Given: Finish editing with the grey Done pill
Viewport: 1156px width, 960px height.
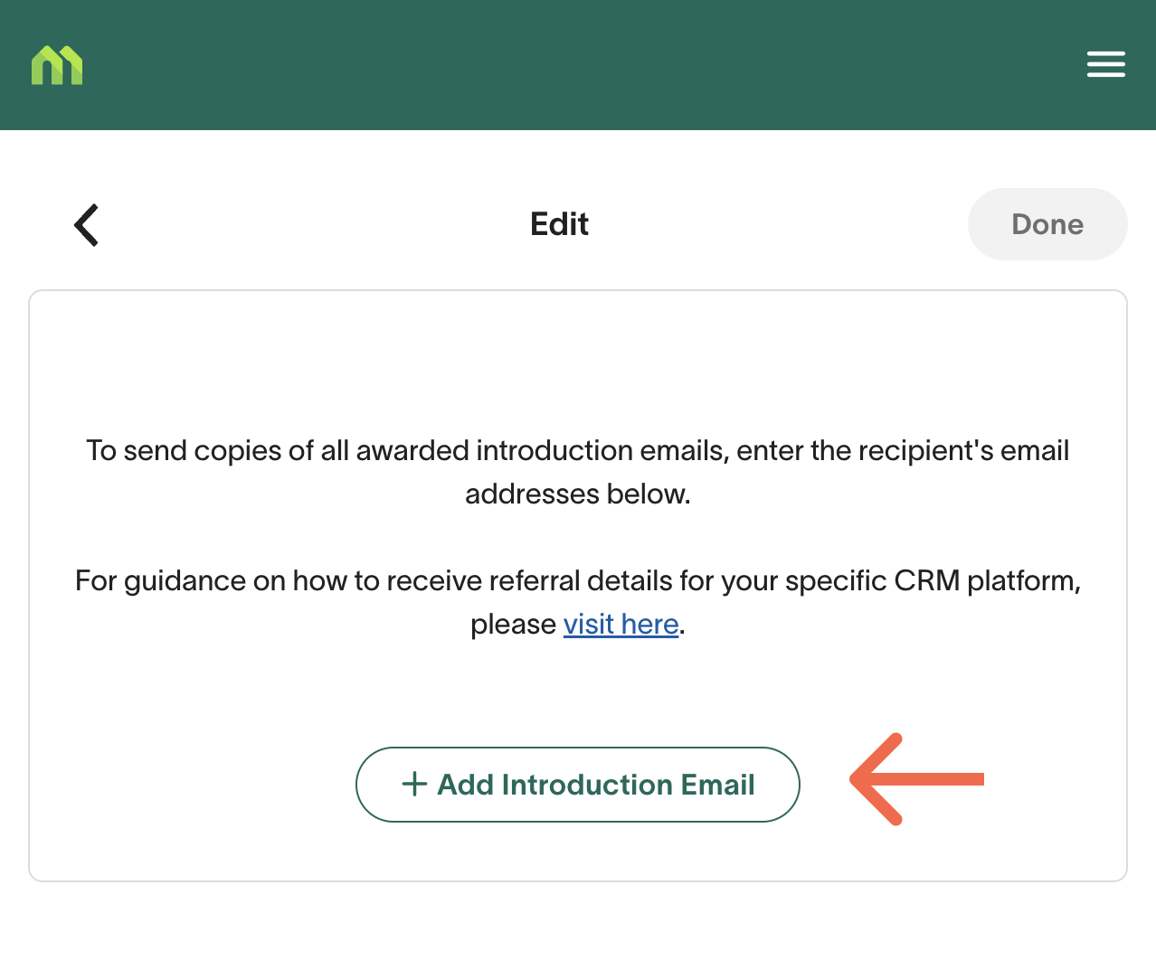Looking at the screenshot, I should pyautogui.click(x=1047, y=224).
